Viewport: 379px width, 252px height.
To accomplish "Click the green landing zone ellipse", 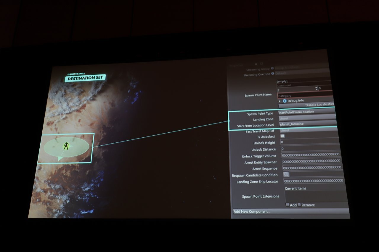I will [x=66, y=147].
